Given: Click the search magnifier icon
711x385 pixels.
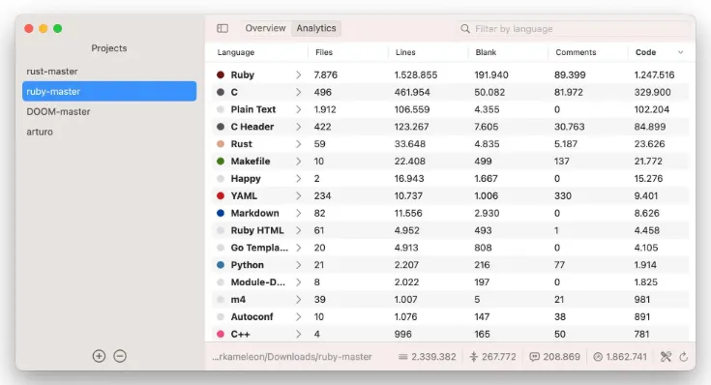Looking at the screenshot, I should tap(464, 29).
